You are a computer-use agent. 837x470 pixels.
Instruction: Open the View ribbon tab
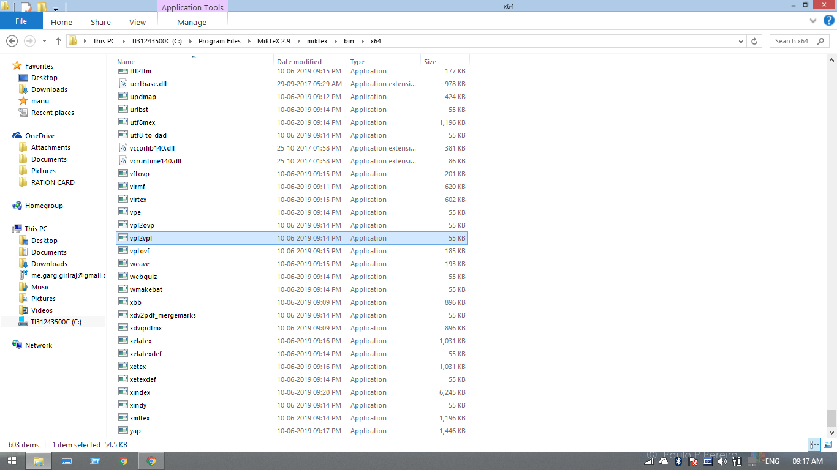coord(137,22)
